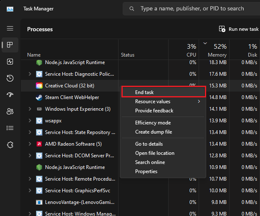260x216 pixels.
Task: Click the Steam Client WebHelper icon
Action: click(39, 97)
